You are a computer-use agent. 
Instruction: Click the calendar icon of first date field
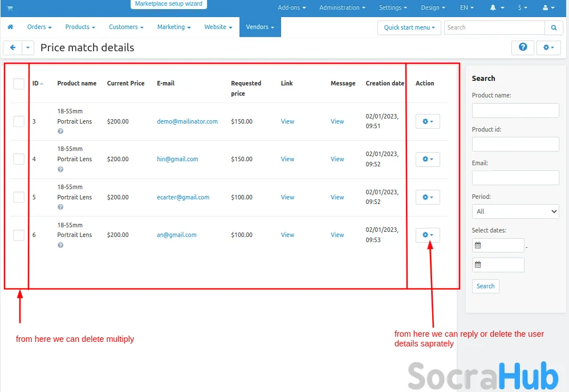click(x=478, y=246)
